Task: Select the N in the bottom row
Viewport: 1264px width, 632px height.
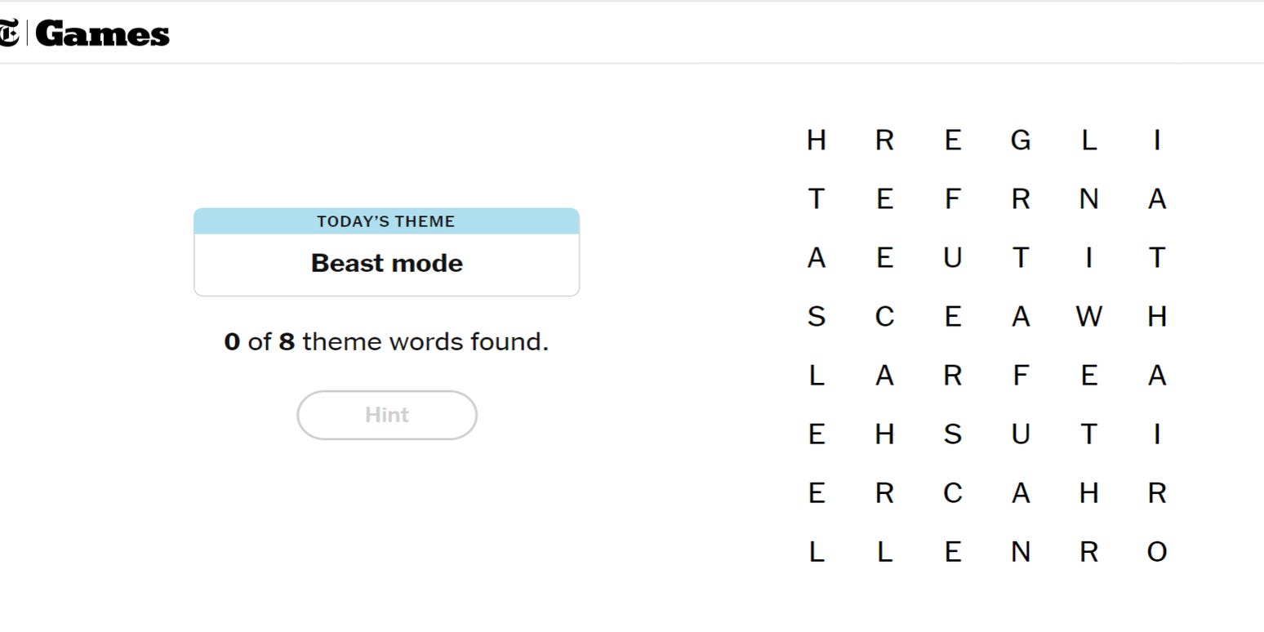Action: (1020, 552)
